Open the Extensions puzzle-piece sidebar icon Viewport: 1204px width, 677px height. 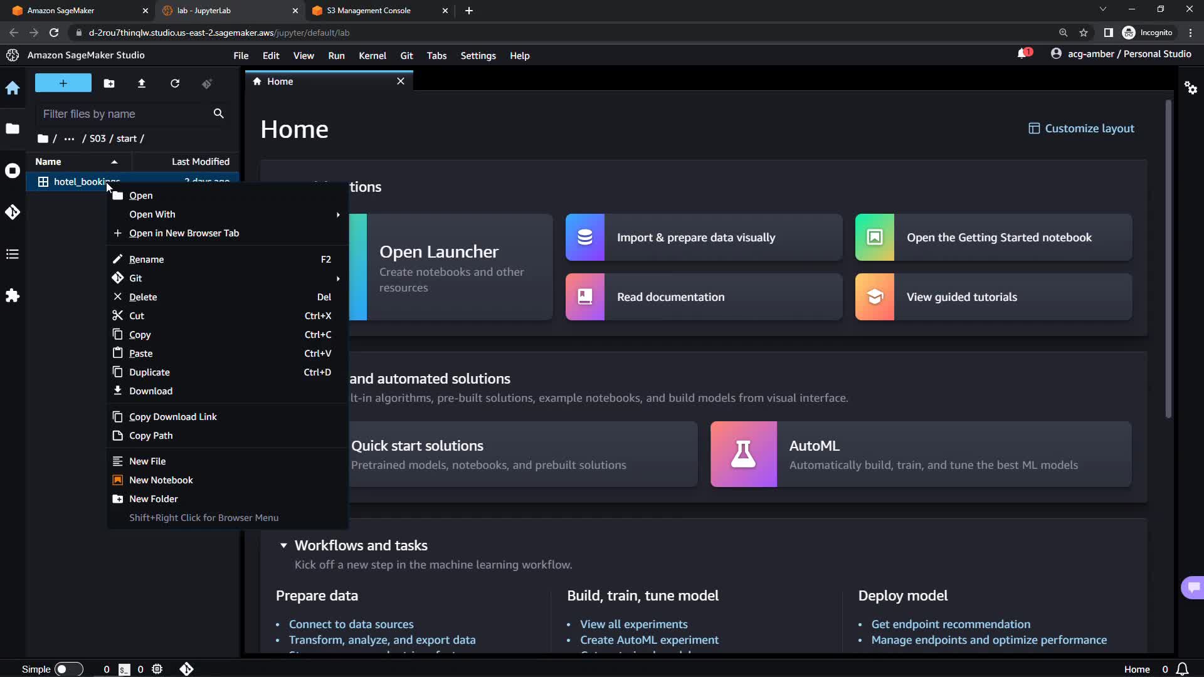(13, 296)
